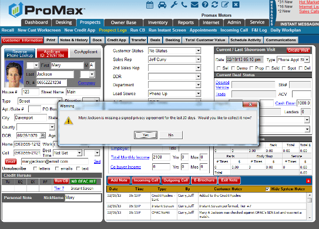Image resolution: width=319 pixels, height=229 pixels.
Task: Select Prospect Logs in submenu
Action: [113, 30]
